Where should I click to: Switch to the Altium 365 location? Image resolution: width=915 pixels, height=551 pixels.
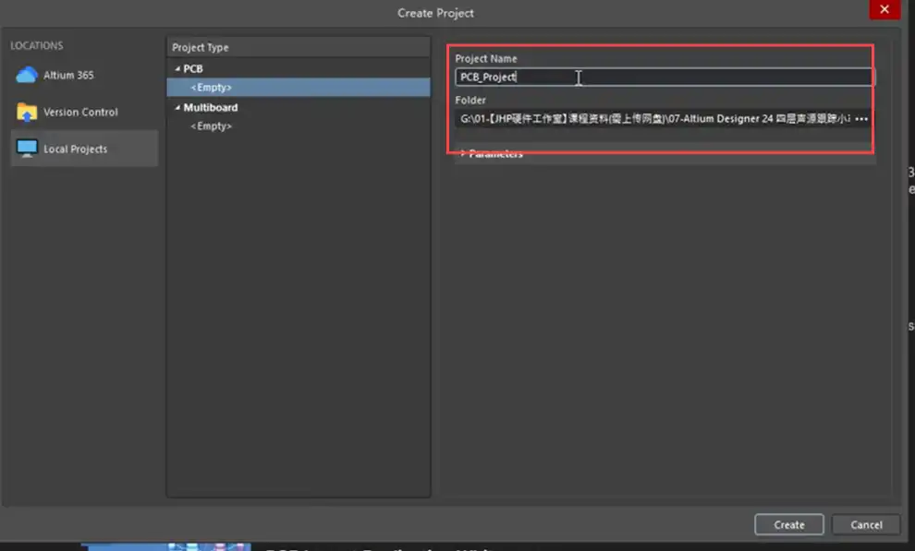[x=68, y=75]
